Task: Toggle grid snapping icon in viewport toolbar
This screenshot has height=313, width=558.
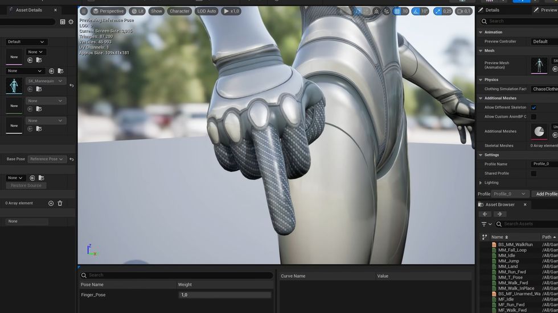Action: [397, 11]
